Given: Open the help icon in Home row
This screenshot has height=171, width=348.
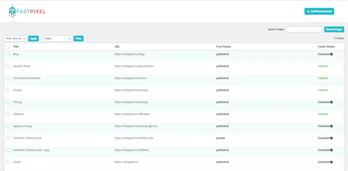Looking at the screenshot, I should (x=331, y=162).
